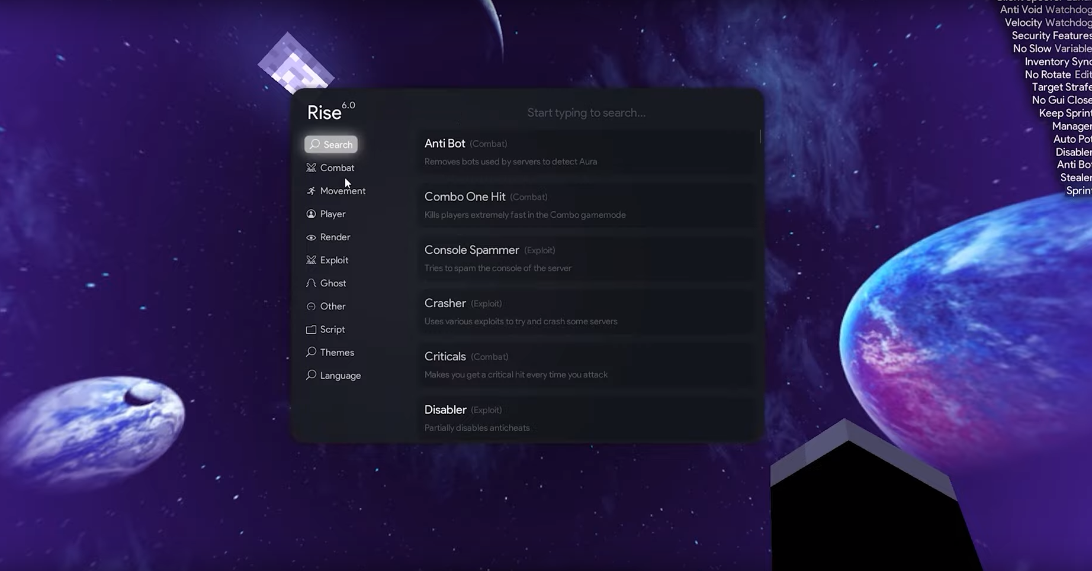Open the Script category
Viewport: 1092px width, 571px height.
[326, 329]
